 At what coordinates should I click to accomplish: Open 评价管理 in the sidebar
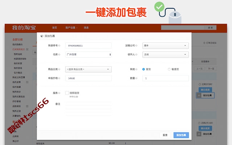(17, 101)
